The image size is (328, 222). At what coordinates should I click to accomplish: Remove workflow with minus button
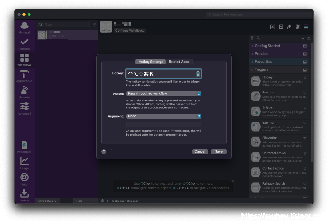coord(95,201)
